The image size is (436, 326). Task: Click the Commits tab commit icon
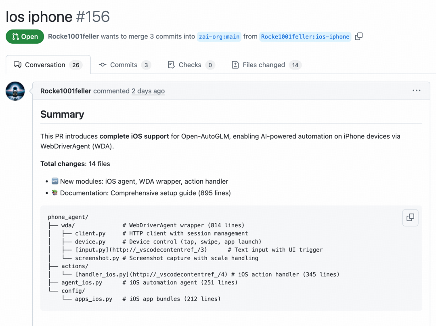tap(102, 65)
